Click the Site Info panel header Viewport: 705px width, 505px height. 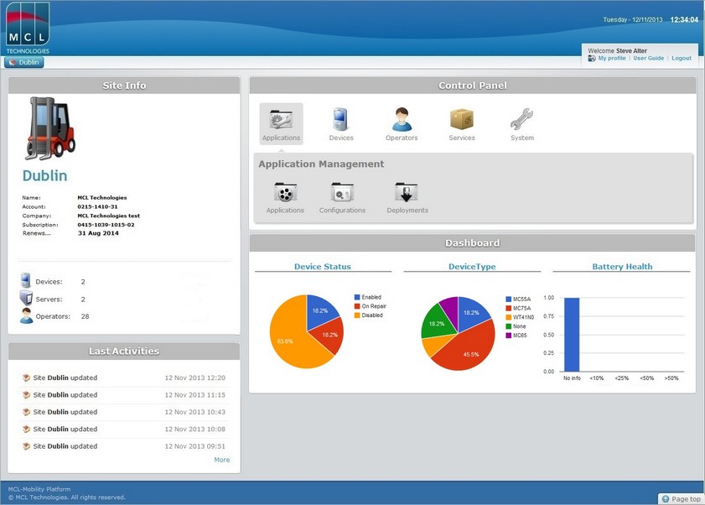point(124,85)
